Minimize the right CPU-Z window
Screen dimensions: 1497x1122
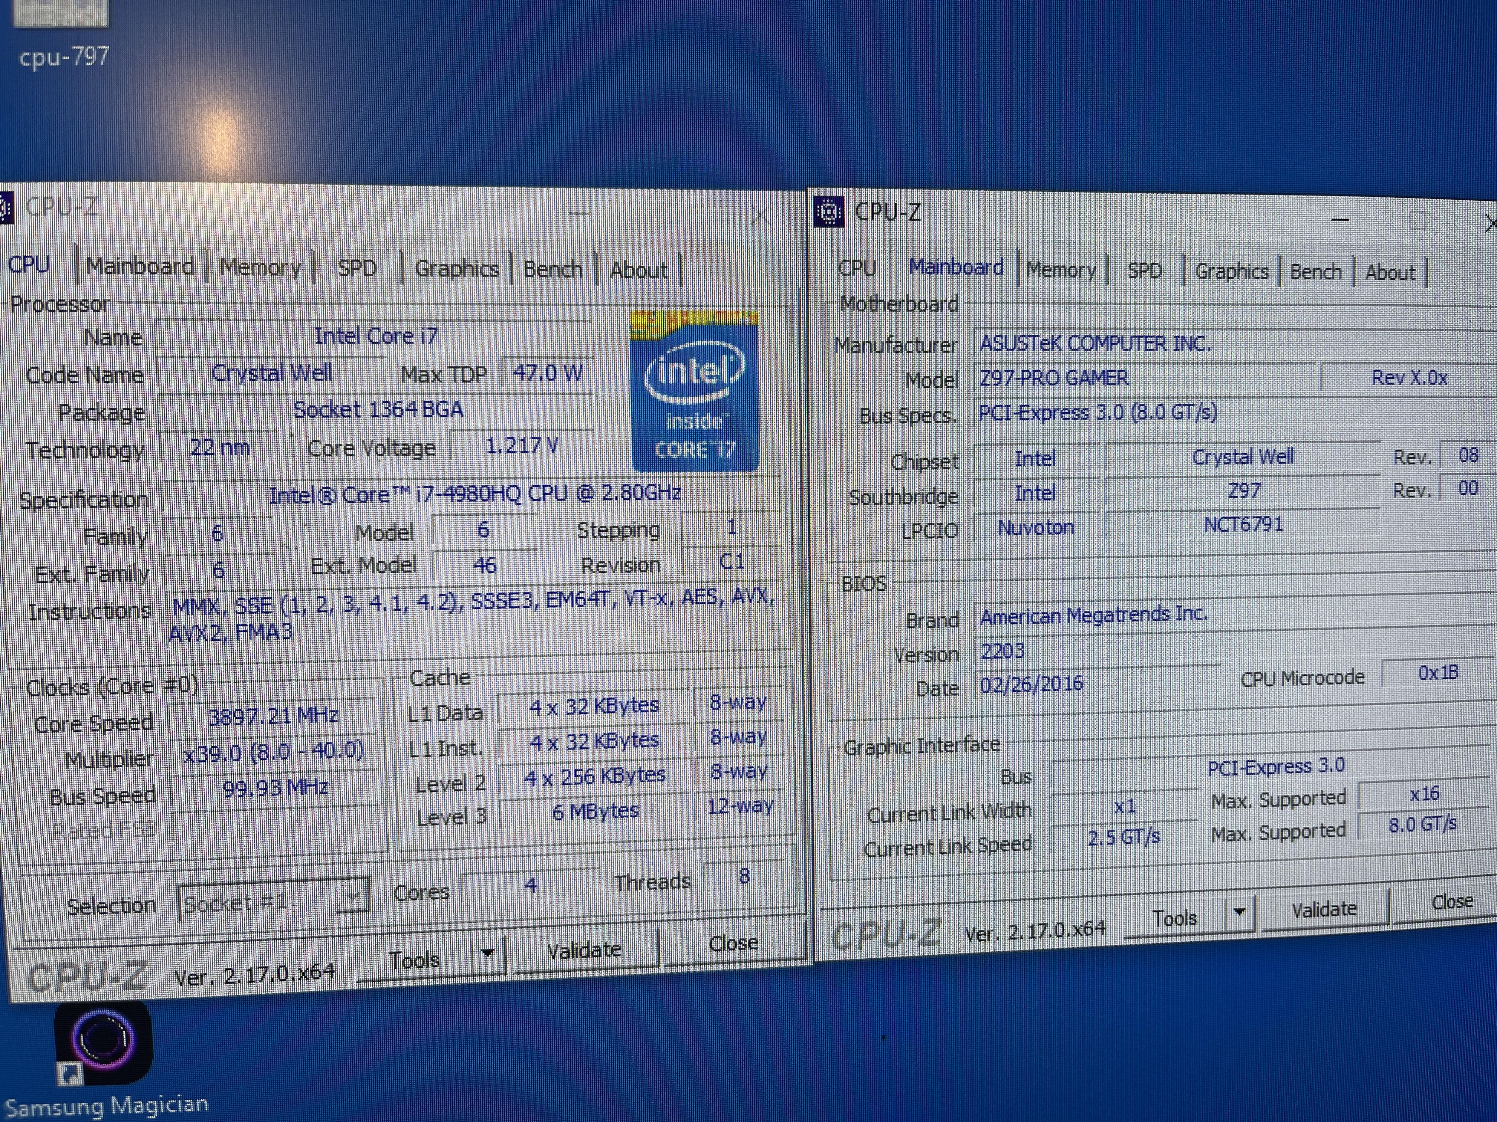click(1340, 219)
